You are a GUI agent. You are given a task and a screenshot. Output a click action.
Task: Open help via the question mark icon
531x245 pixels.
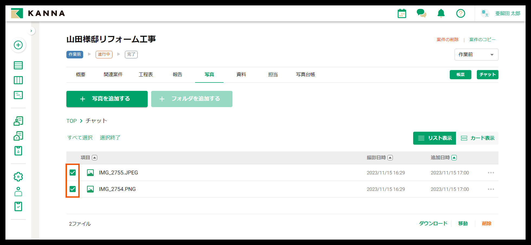pyautogui.click(x=461, y=13)
